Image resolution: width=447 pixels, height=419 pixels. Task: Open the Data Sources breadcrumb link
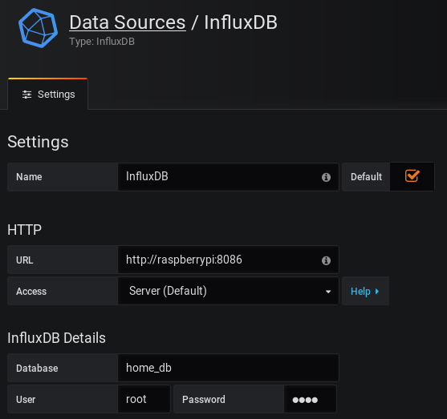coord(128,22)
